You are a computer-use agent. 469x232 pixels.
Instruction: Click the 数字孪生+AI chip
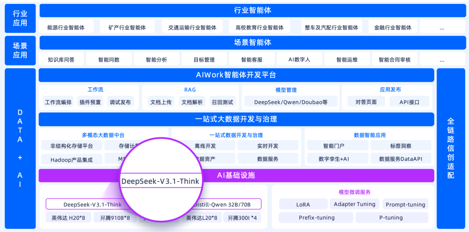(337, 159)
